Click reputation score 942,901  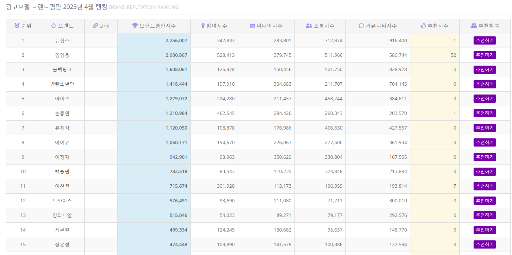[x=178, y=157]
